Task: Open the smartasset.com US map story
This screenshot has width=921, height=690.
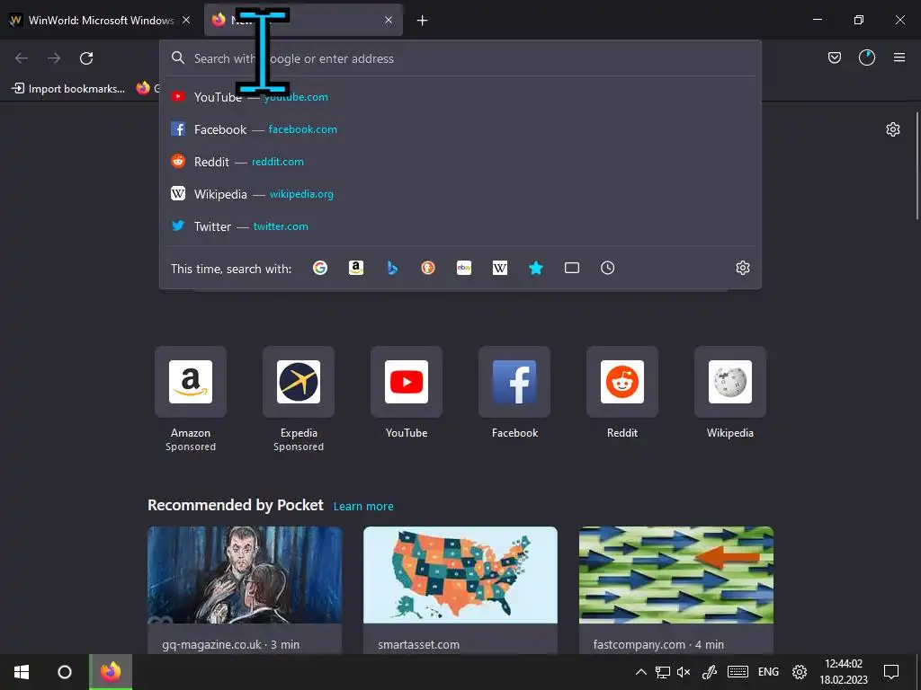Action: coord(460,590)
